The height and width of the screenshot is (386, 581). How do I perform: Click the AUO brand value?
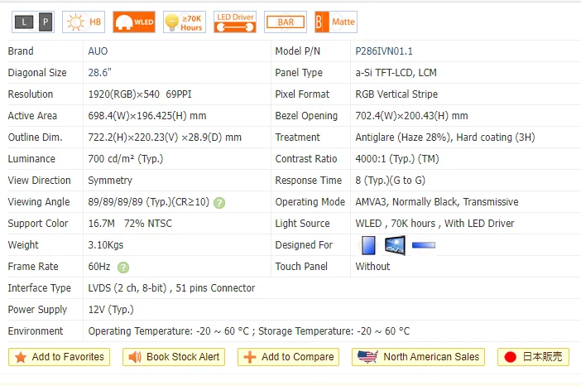pyautogui.click(x=98, y=51)
